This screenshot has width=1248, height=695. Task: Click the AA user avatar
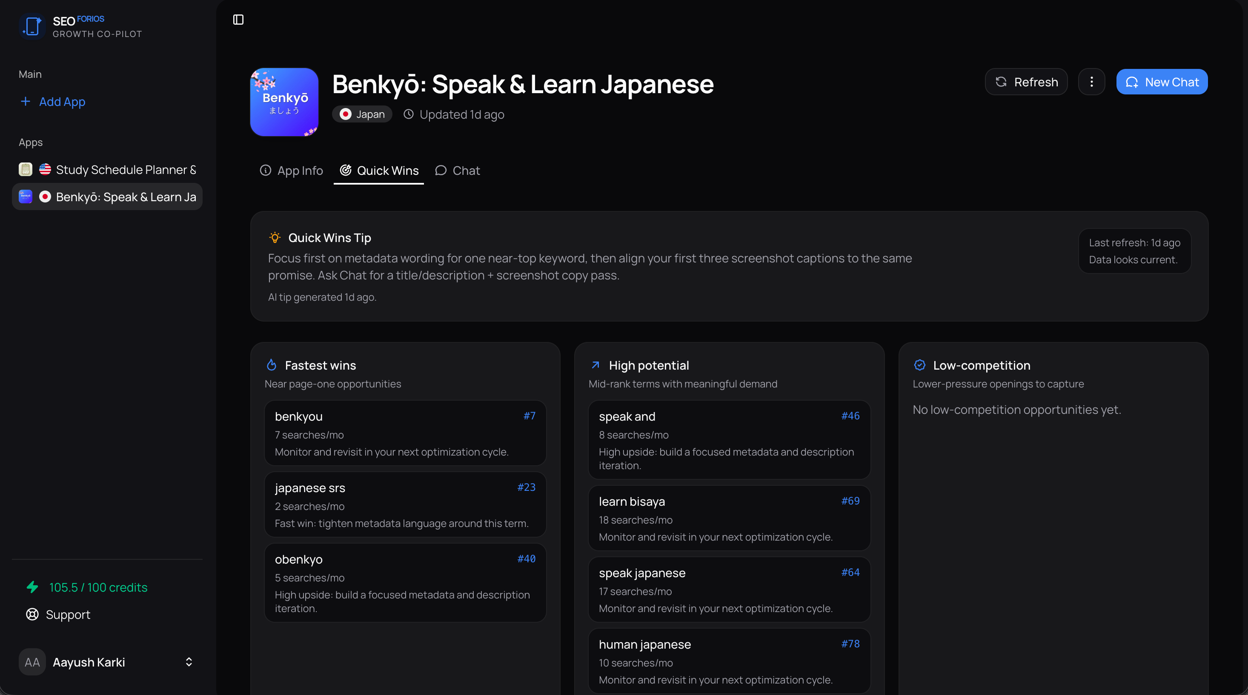click(x=32, y=661)
